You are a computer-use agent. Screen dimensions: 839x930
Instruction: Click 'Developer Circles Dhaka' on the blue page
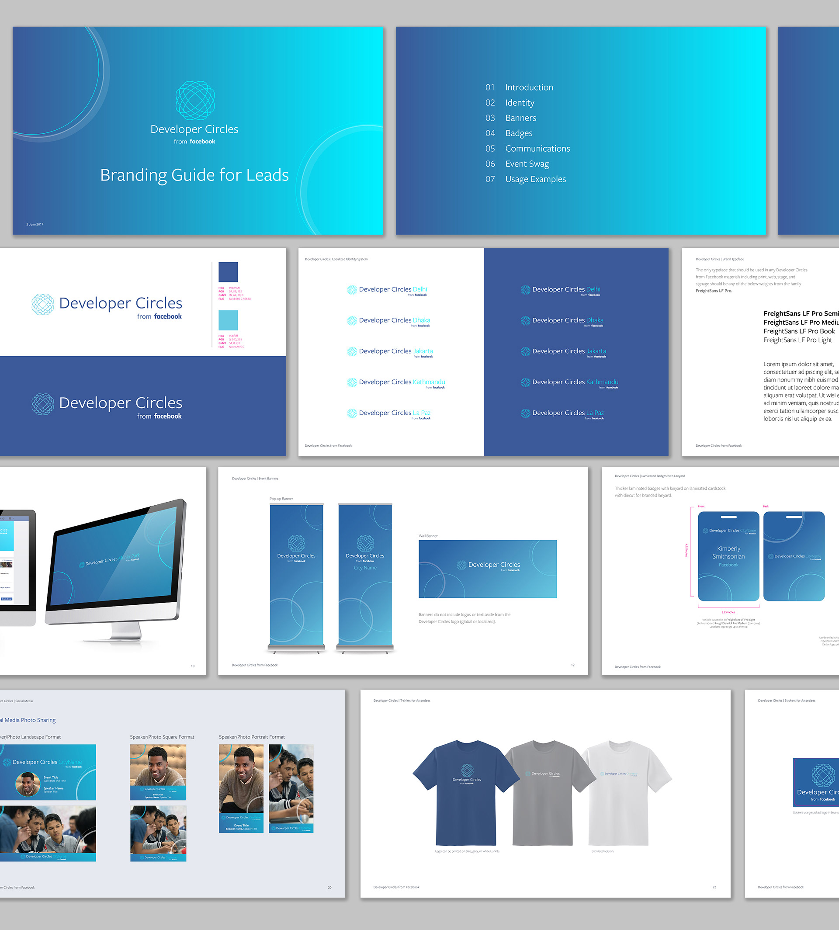[x=562, y=321]
